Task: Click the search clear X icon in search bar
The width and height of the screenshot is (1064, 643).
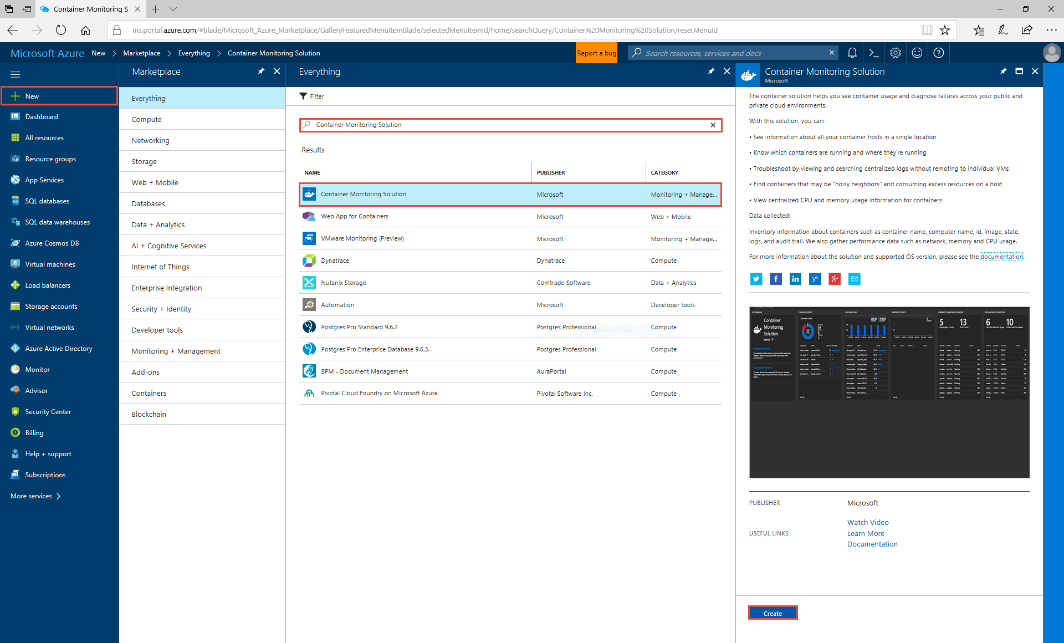Action: click(x=713, y=125)
